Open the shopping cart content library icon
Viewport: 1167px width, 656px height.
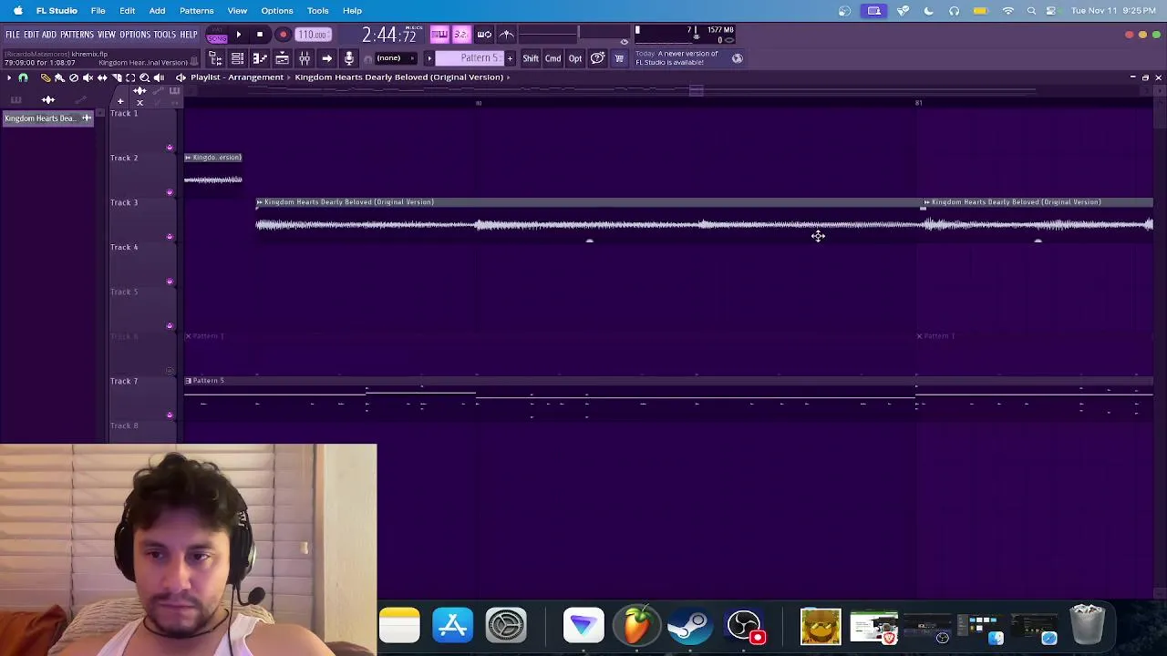click(x=619, y=58)
